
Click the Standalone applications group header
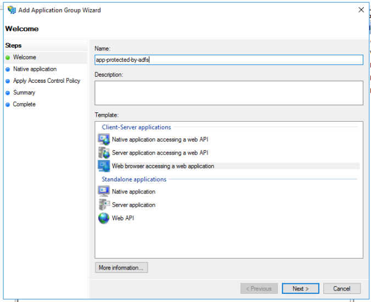134,179
